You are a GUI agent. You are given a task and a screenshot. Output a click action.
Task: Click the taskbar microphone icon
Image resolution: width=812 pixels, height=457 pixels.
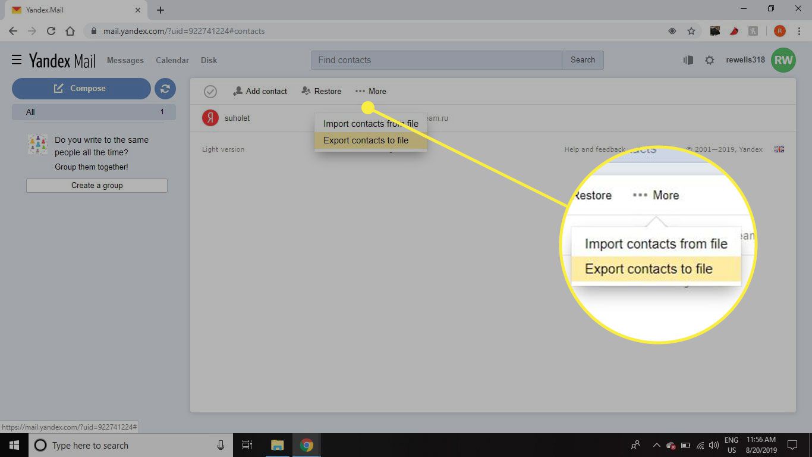[x=221, y=445]
